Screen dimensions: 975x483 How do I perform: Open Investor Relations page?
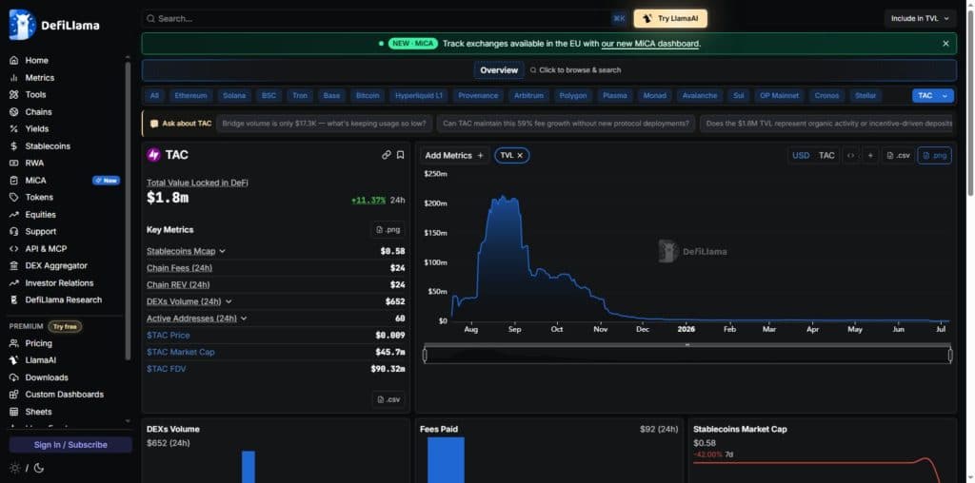click(59, 282)
